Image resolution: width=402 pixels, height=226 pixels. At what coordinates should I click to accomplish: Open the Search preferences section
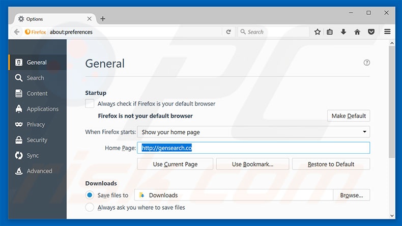click(x=38, y=78)
